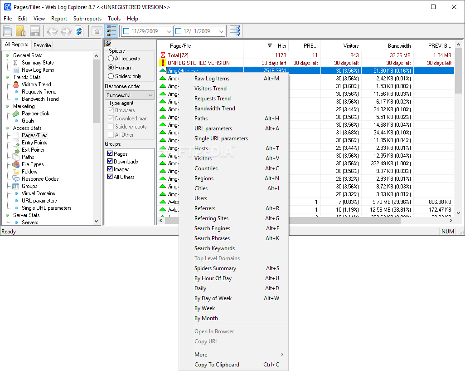Screen dimensions: 465x371
Task: Expand the More submenu in context menu
Action: 233,354
